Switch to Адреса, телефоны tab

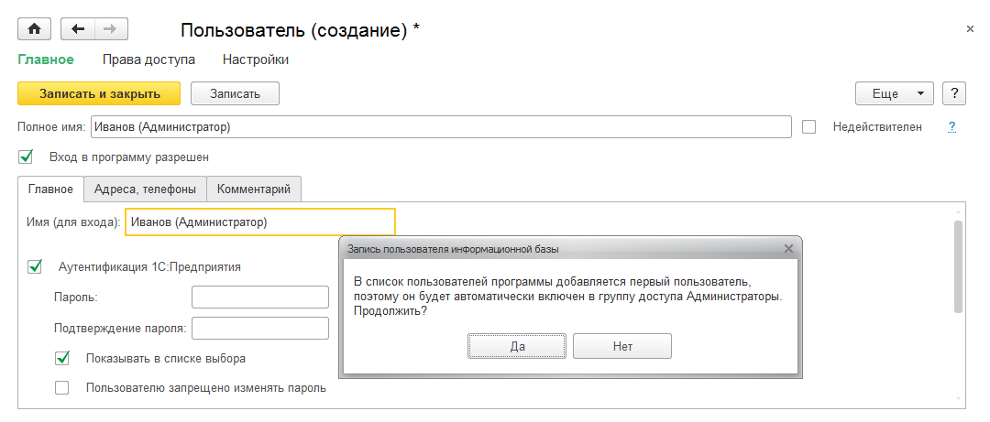pyautogui.click(x=145, y=189)
